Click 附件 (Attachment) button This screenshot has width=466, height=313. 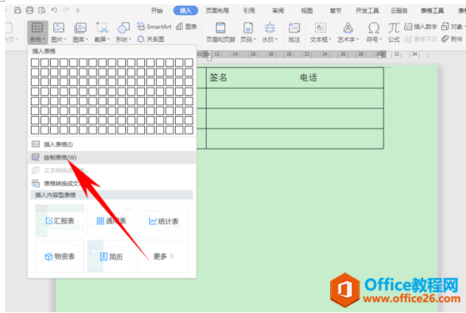tap(452, 39)
